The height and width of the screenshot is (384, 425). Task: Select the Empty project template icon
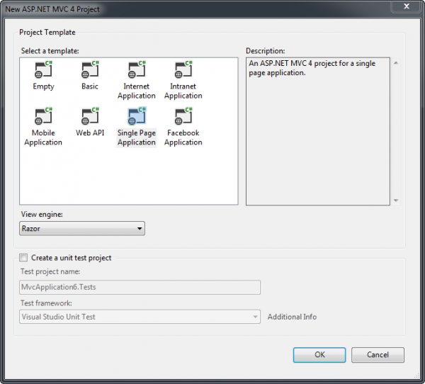[x=43, y=69]
